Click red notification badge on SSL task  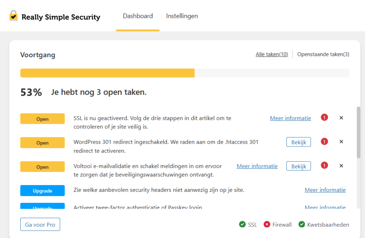(x=324, y=118)
